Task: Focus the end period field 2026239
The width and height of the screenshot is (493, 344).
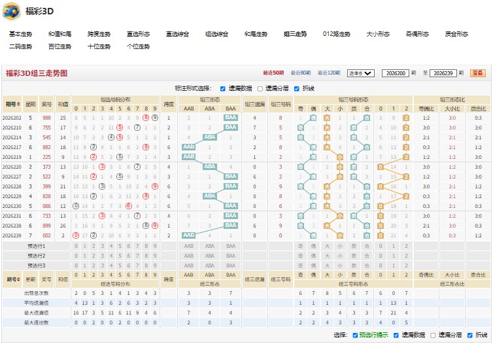Action: [x=443, y=73]
